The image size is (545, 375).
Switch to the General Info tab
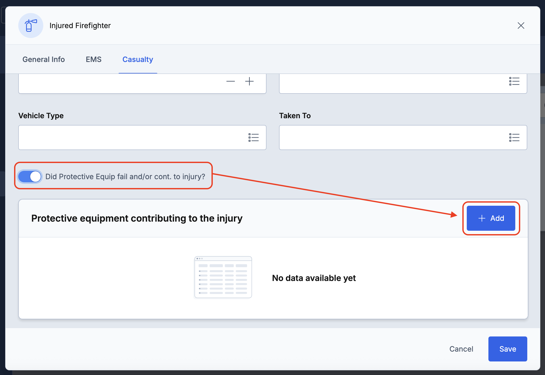(44, 59)
